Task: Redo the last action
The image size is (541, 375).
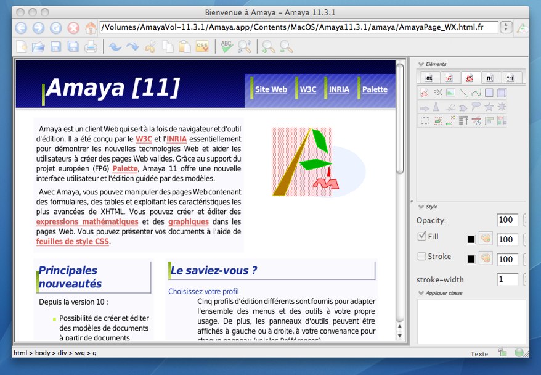Action: pos(132,46)
